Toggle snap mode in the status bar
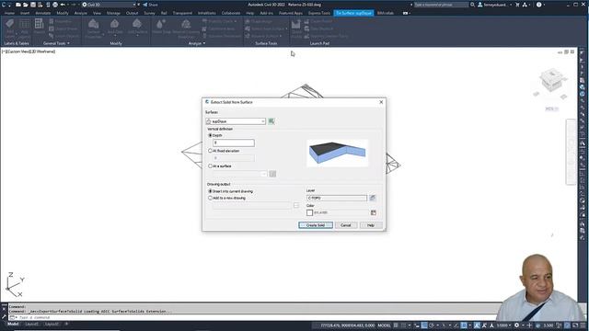The width and height of the screenshot is (589, 331). coord(404,325)
